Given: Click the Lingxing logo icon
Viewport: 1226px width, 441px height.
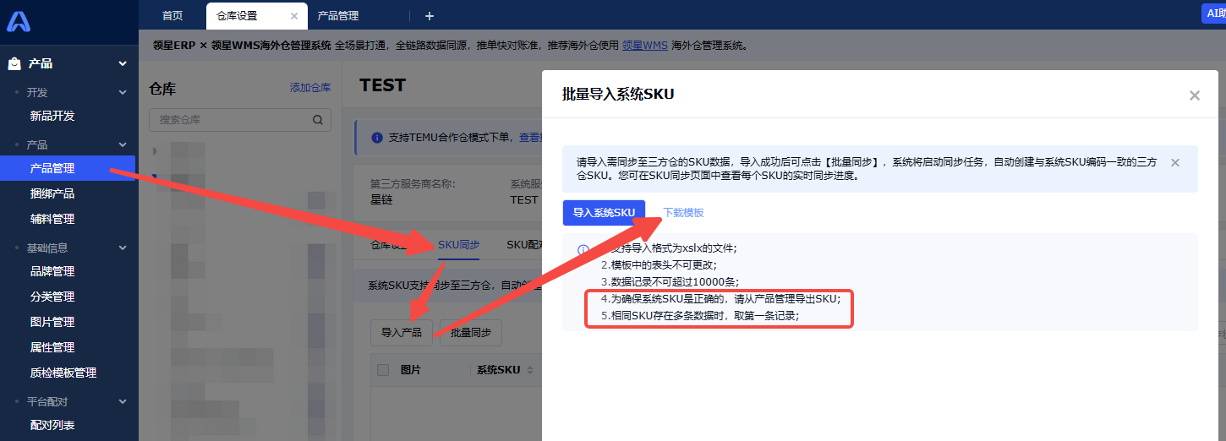Looking at the screenshot, I should (19, 22).
